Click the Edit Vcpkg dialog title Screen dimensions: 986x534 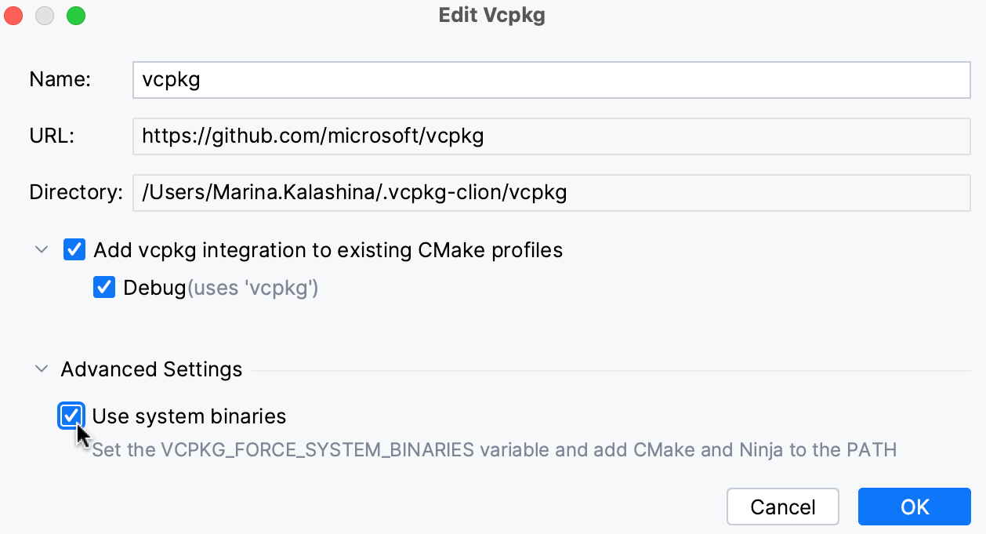point(492,15)
